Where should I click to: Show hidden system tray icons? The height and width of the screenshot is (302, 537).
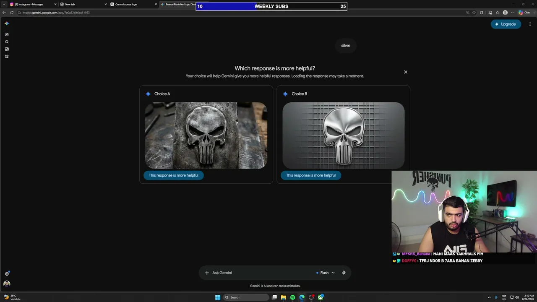(489, 297)
